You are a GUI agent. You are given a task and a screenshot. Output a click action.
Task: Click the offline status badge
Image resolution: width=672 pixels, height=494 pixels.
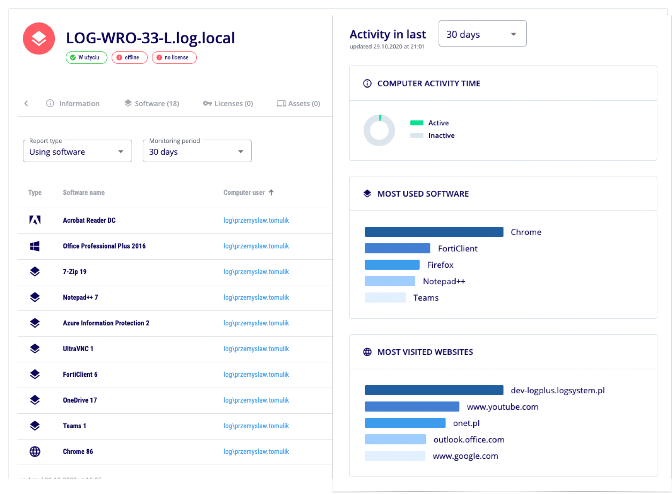129,57
